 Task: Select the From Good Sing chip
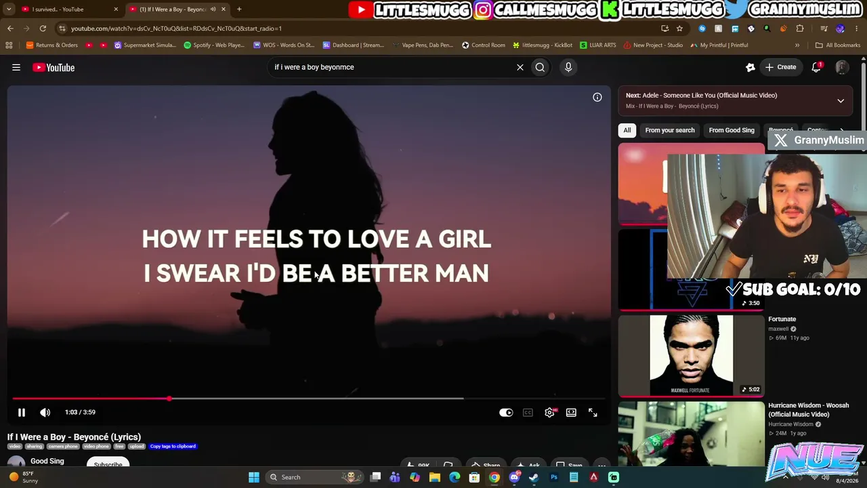tap(732, 130)
